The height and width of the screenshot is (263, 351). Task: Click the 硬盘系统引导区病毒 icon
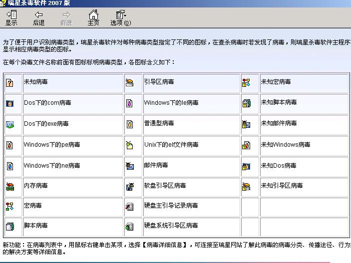[x=129, y=227]
